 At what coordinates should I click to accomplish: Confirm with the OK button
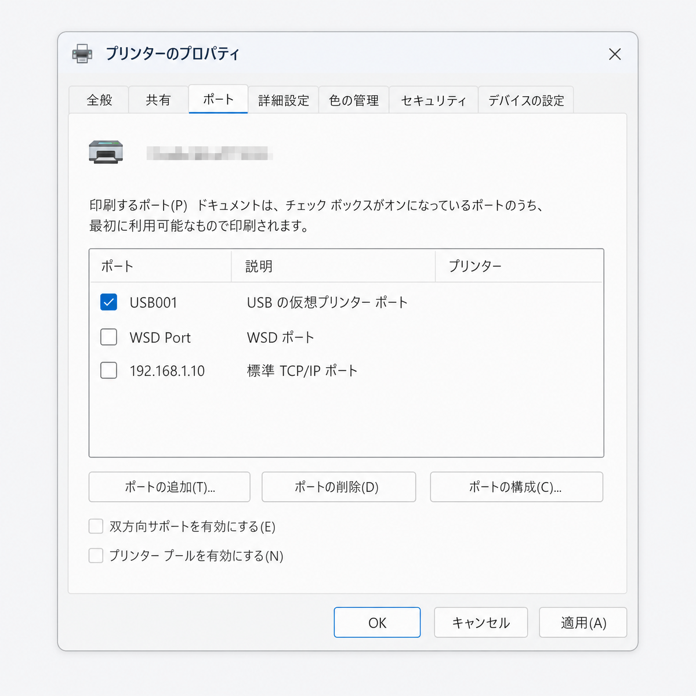coord(377,622)
